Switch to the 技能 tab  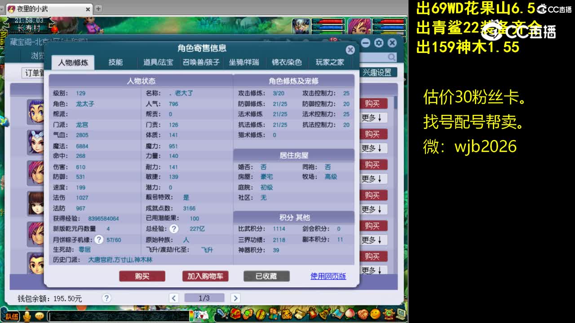pos(116,62)
